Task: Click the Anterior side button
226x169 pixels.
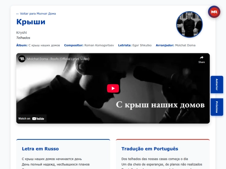Action: pos(217,84)
